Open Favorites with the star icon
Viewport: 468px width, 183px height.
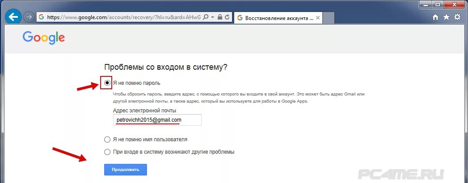[x=446, y=17]
